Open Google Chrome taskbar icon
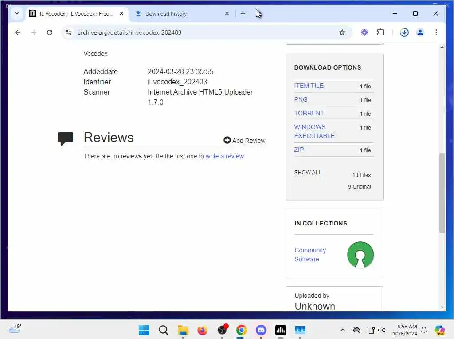The image size is (454, 339). [x=242, y=330]
